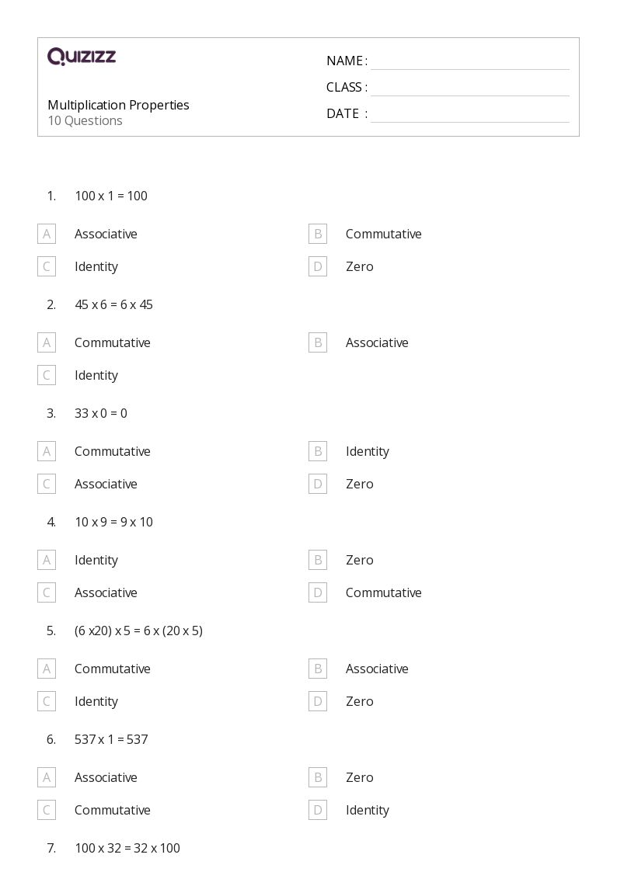The image size is (617, 872).
Task: Check box A Identity for question 4
Action: (x=47, y=560)
